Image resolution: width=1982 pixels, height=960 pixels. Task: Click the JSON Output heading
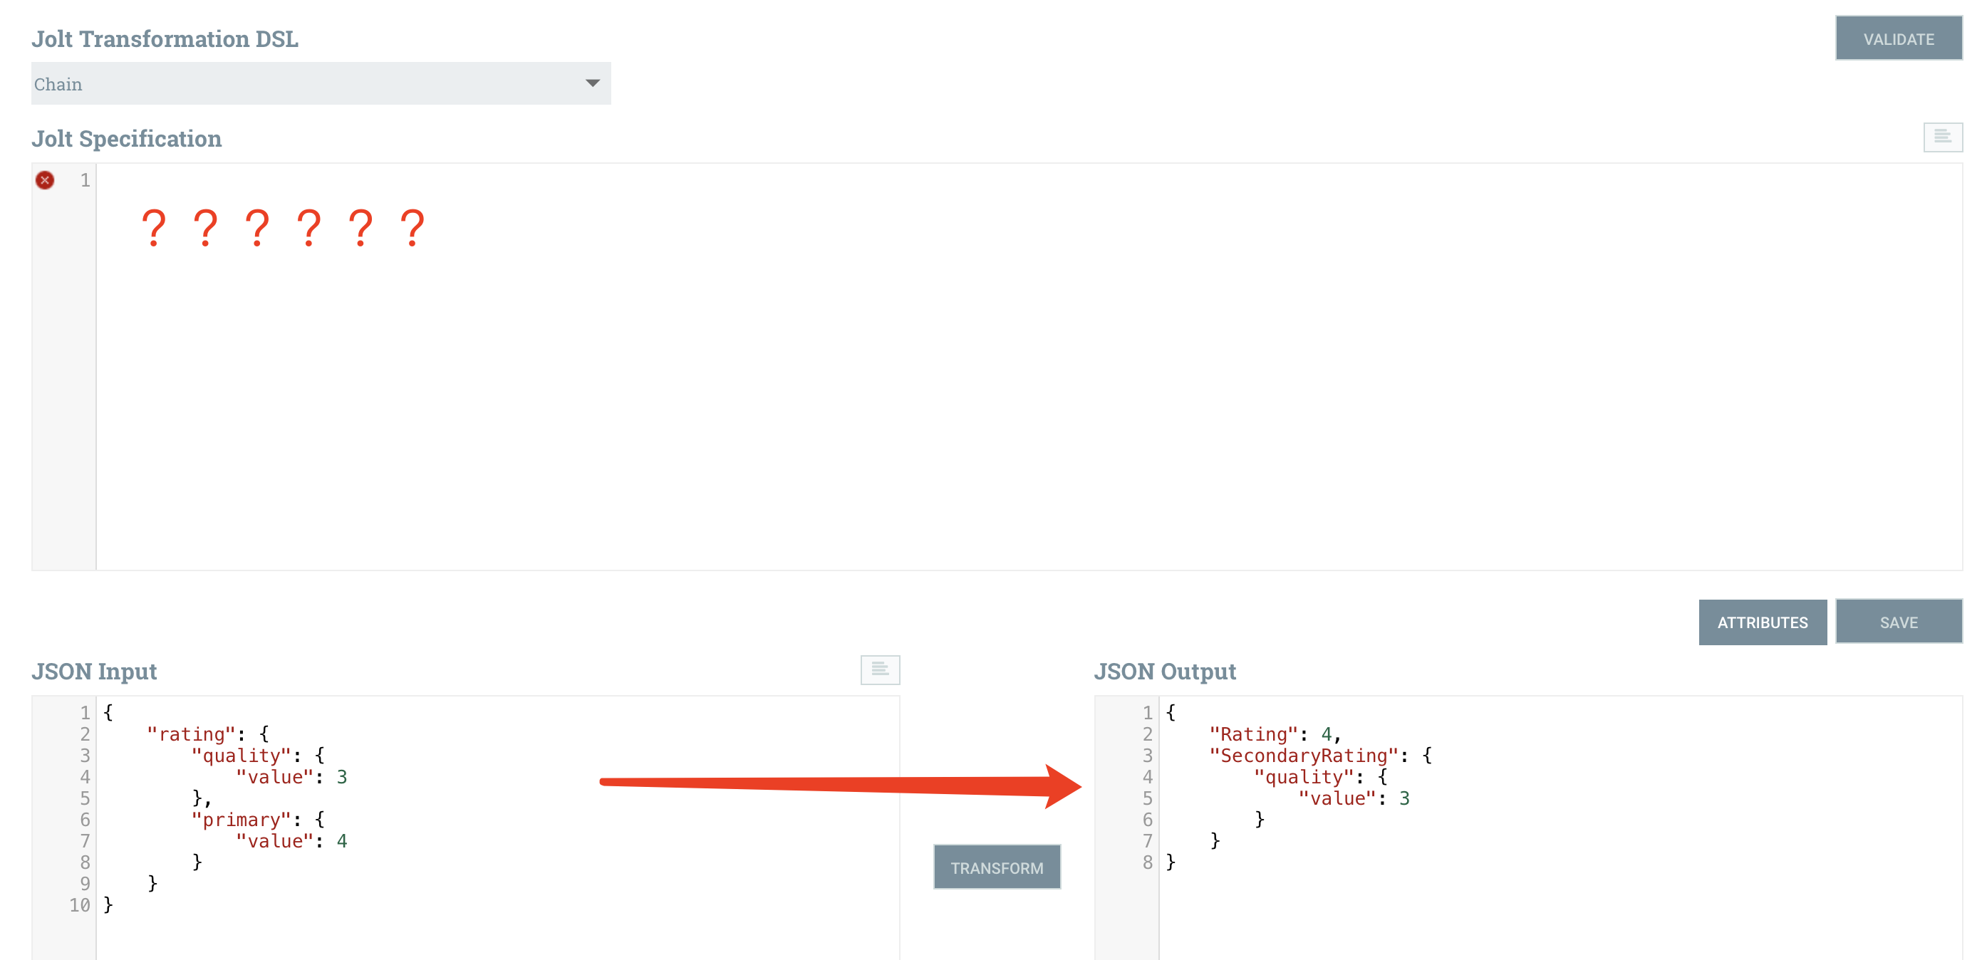pyautogui.click(x=1165, y=671)
